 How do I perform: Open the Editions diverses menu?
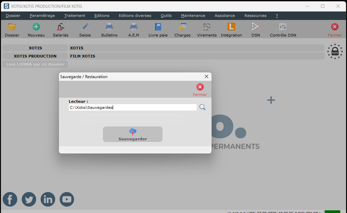click(x=135, y=16)
